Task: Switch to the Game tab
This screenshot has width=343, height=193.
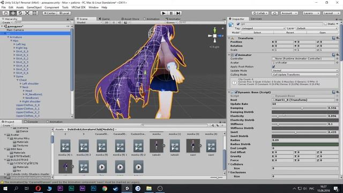Action: (105, 19)
